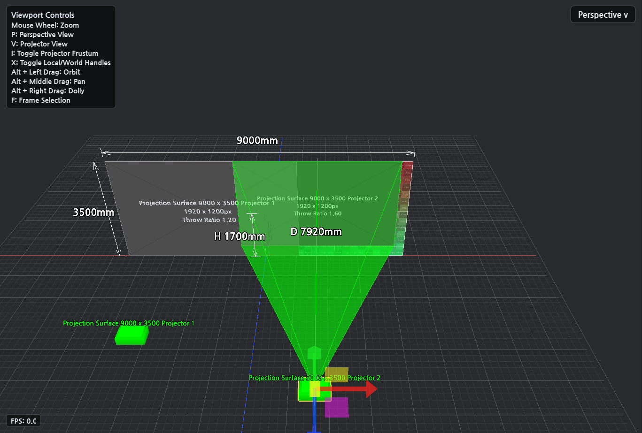
Task: Click the magenta plane handle square
Action: click(x=337, y=407)
